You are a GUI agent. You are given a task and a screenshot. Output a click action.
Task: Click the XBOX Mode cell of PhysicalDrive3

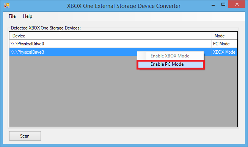pyautogui.click(x=224, y=52)
